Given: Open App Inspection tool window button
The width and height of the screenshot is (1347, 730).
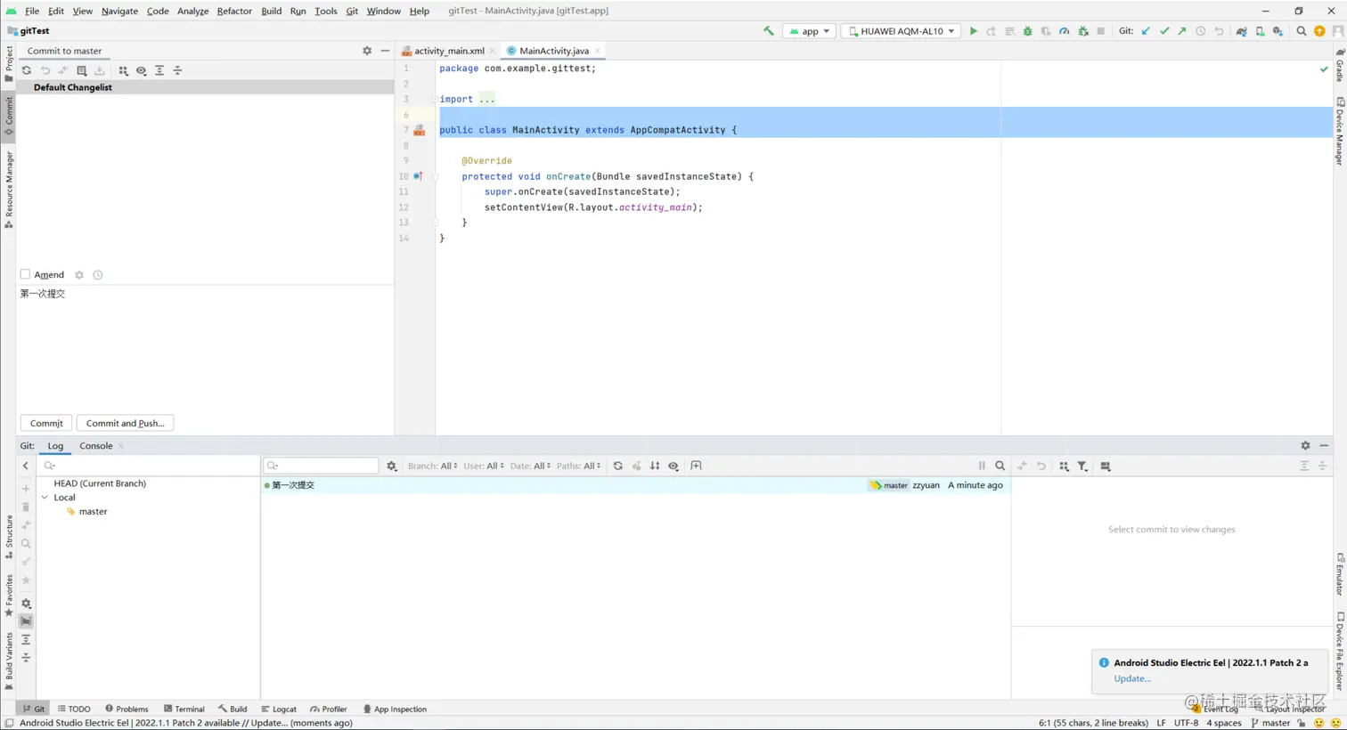Looking at the screenshot, I should (x=395, y=710).
